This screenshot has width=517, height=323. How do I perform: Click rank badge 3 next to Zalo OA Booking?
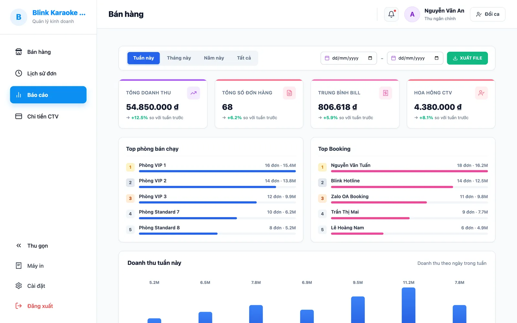point(322,198)
